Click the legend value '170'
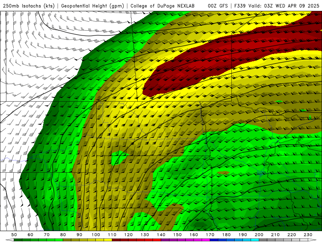322x242 pixels. coord(210,235)
